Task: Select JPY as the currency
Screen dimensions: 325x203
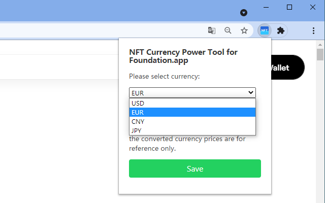Action: (192, 131)
